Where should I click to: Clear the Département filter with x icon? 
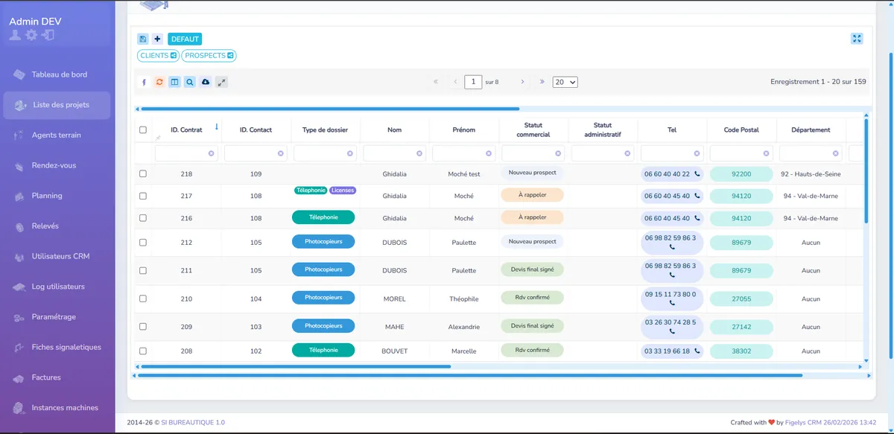point(835,153)
